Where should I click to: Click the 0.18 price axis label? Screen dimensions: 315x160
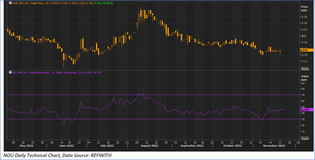pos(304,42)
